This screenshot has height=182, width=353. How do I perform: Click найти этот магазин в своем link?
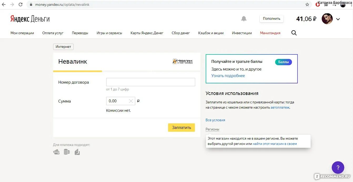(x=275, y=144)
